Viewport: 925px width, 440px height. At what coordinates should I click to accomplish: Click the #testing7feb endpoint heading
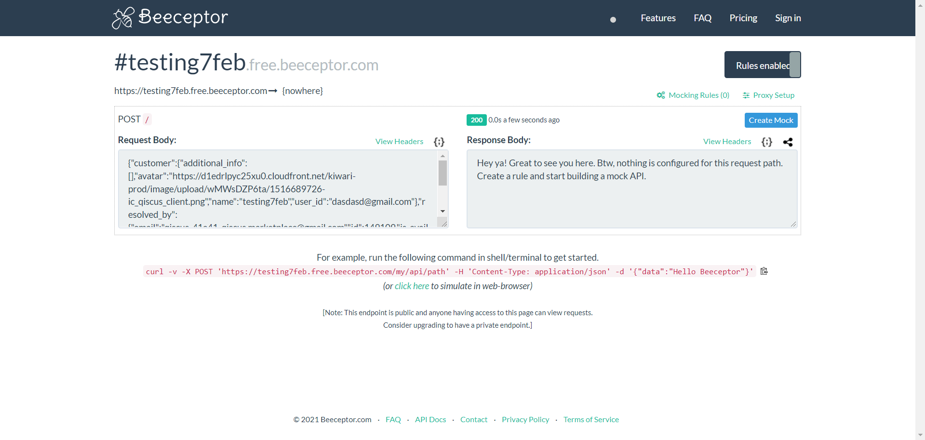(x=180, y=63)
